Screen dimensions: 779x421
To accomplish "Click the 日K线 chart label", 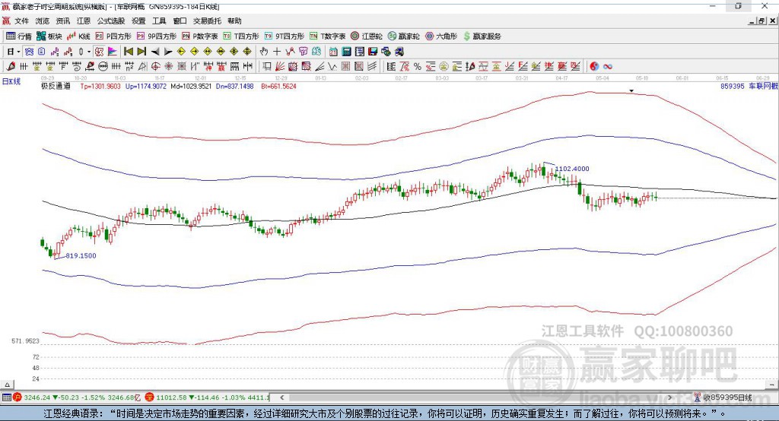I will [11, 81].
